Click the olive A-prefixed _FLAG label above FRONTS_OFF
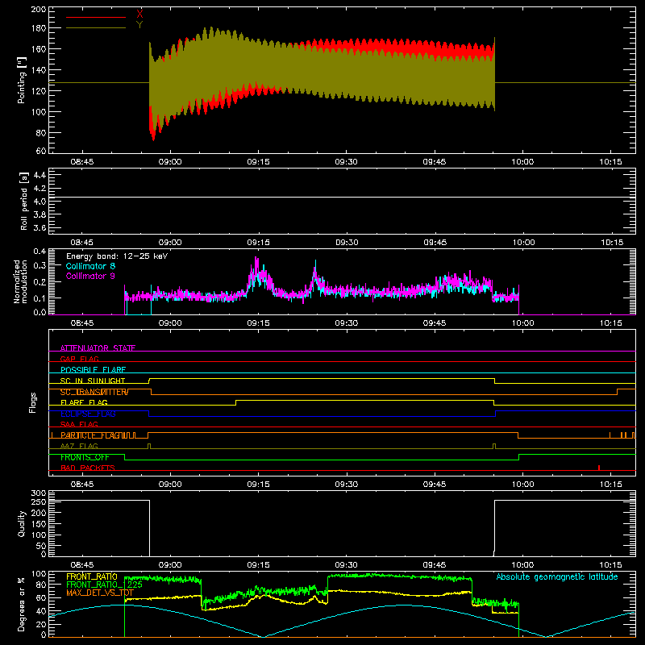 79,446
